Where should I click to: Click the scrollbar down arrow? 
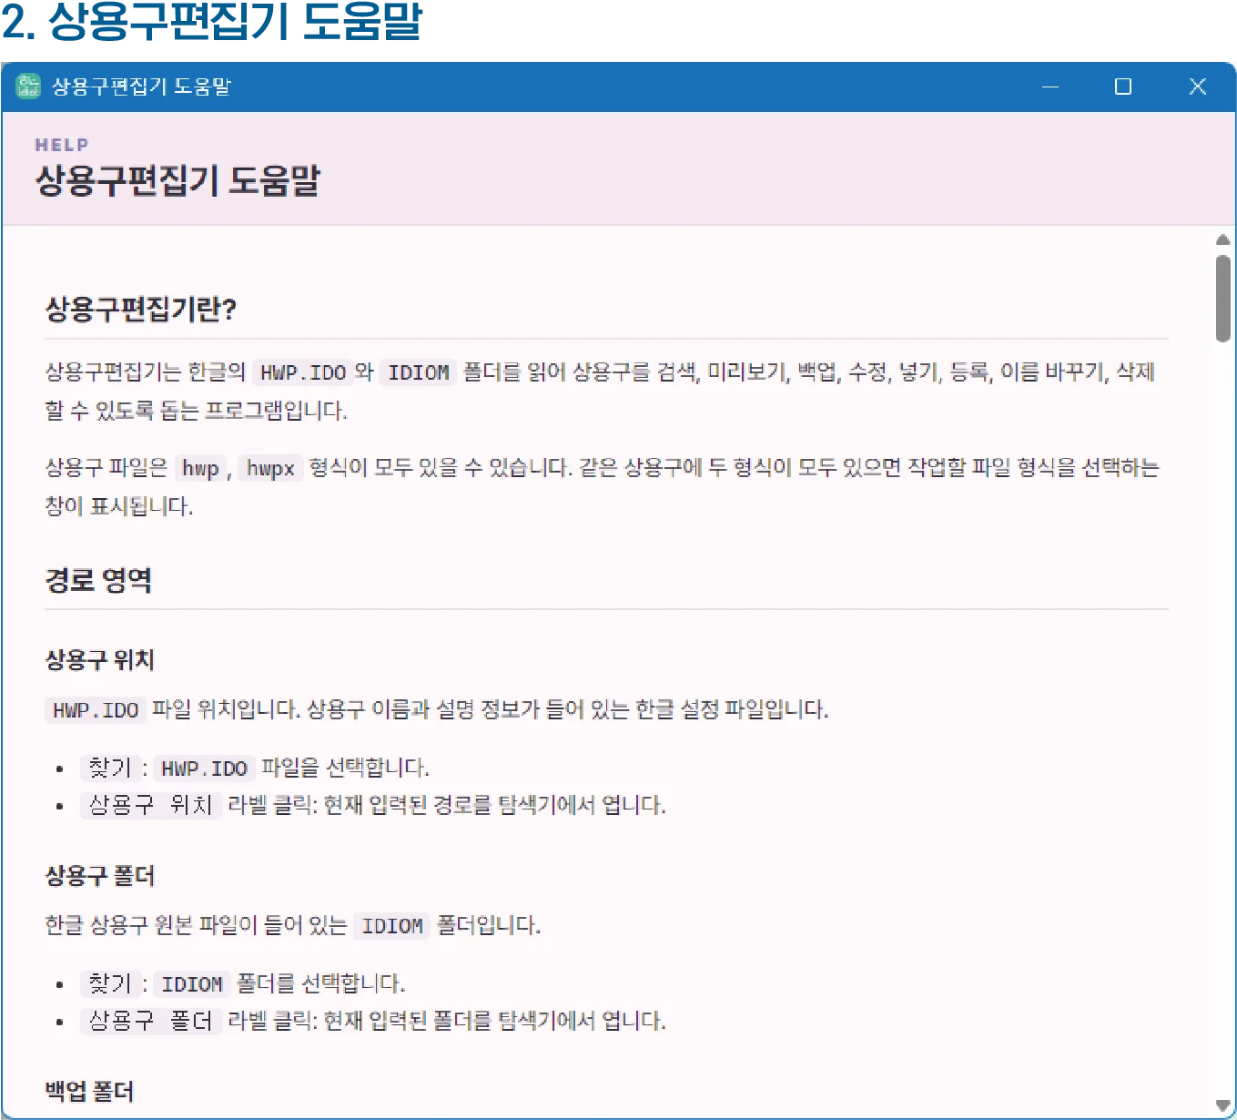(1222, 1105)
